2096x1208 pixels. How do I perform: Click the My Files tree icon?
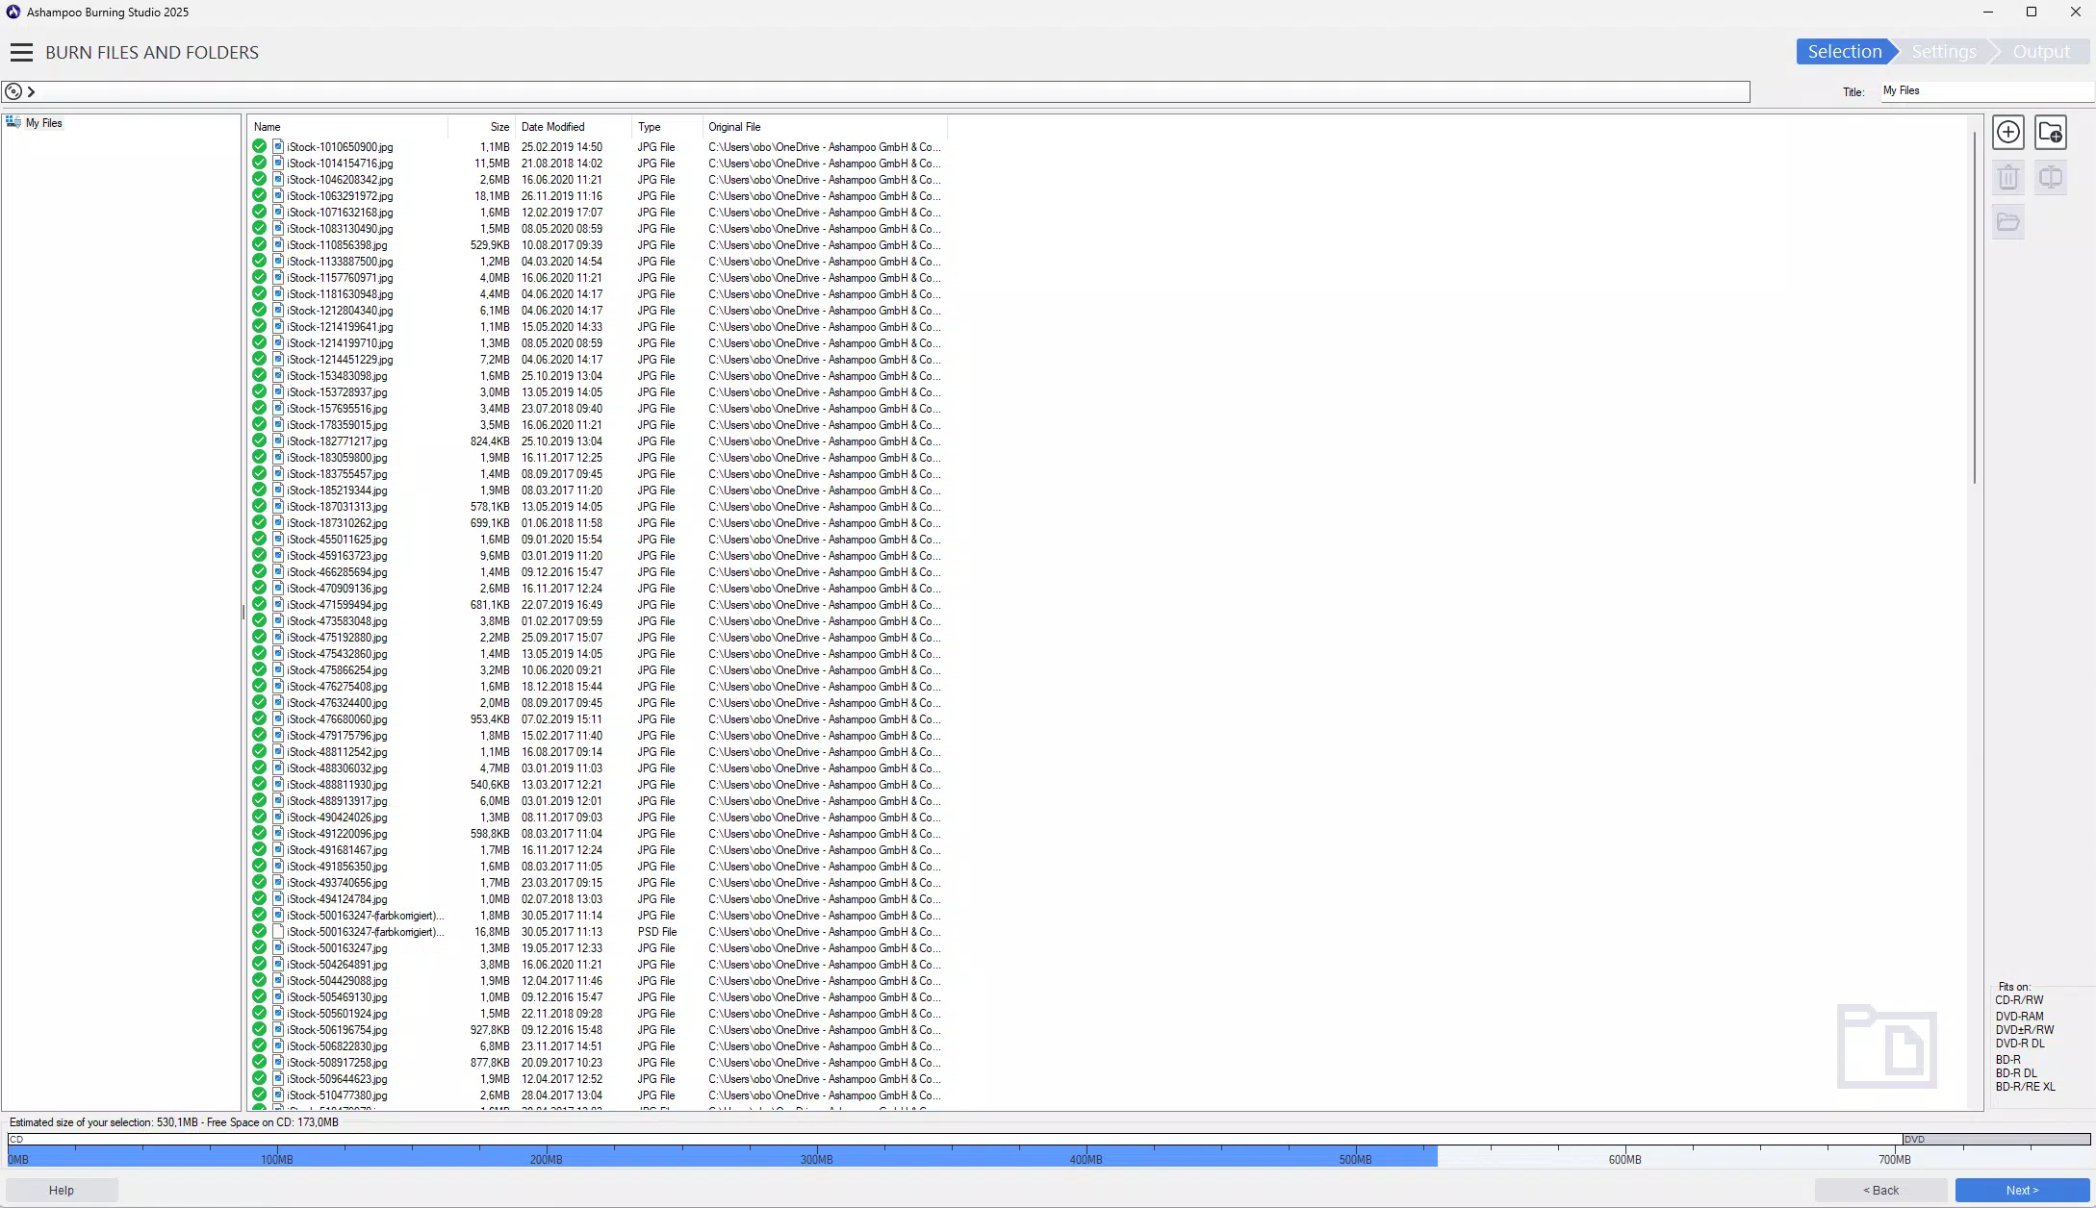(x=13, y=122)
